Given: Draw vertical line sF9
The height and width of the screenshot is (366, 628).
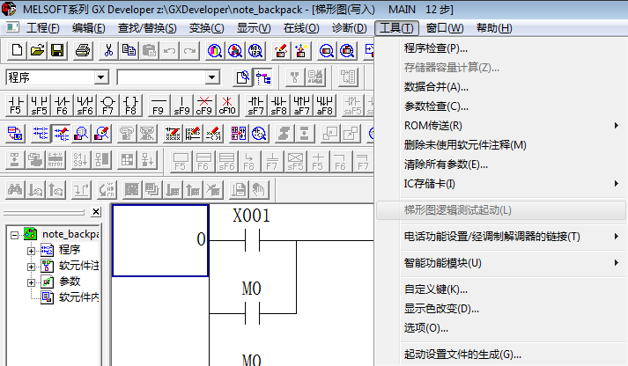Looking at the screenshot, I should pyautogui.click(x=181, y=106).
